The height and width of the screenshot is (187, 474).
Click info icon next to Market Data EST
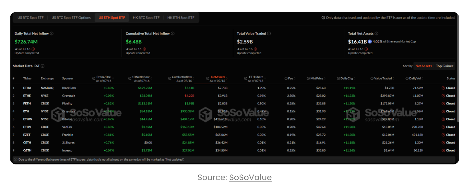(x=43, y=66)
